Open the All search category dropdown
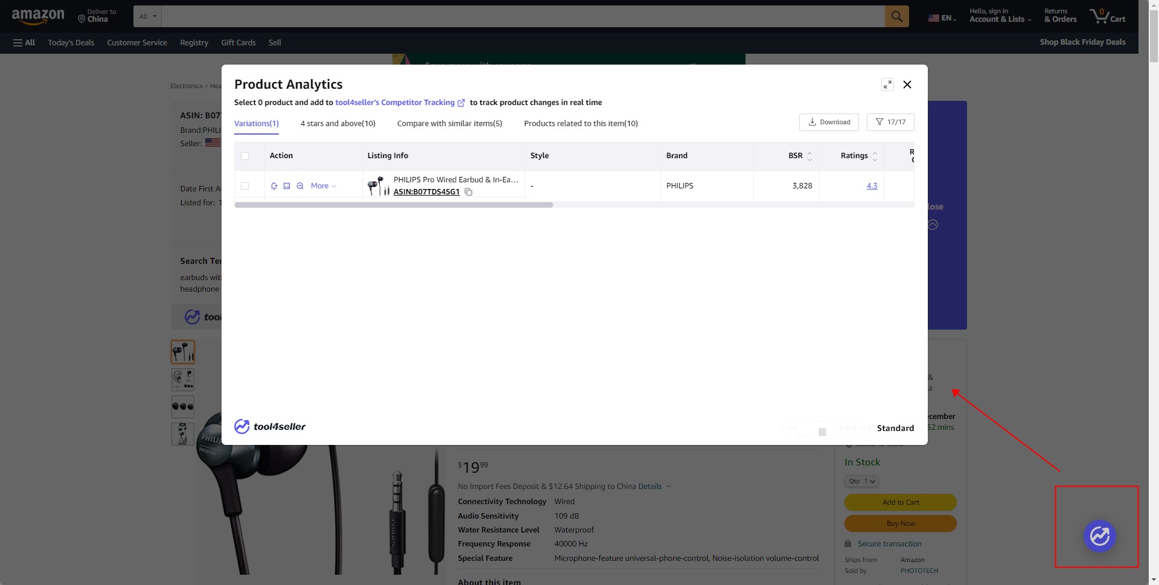The height and width of the screenshot is (585, 1159). (147, 16)
